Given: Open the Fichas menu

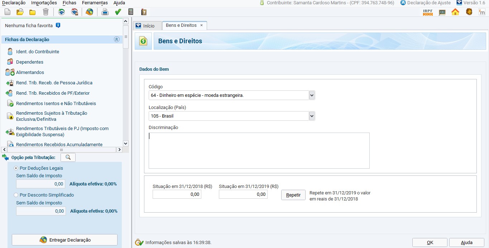Looking at the screenshot, I should tap(69, 3).
